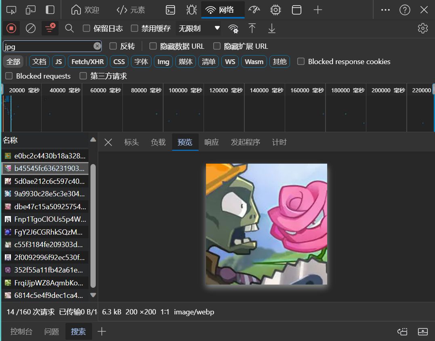
Task: Click the zombie and rose preview image
Action: tap(266, 224)
